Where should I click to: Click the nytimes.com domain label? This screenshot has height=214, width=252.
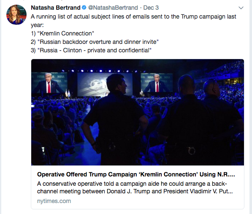click(54, 201)
